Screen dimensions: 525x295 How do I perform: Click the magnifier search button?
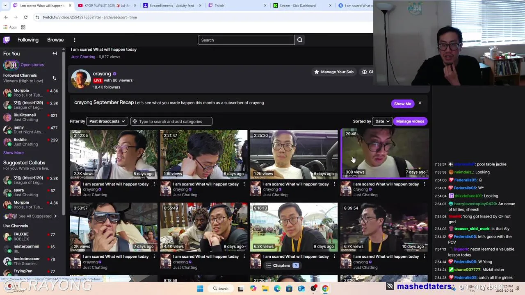coord(300,40)
